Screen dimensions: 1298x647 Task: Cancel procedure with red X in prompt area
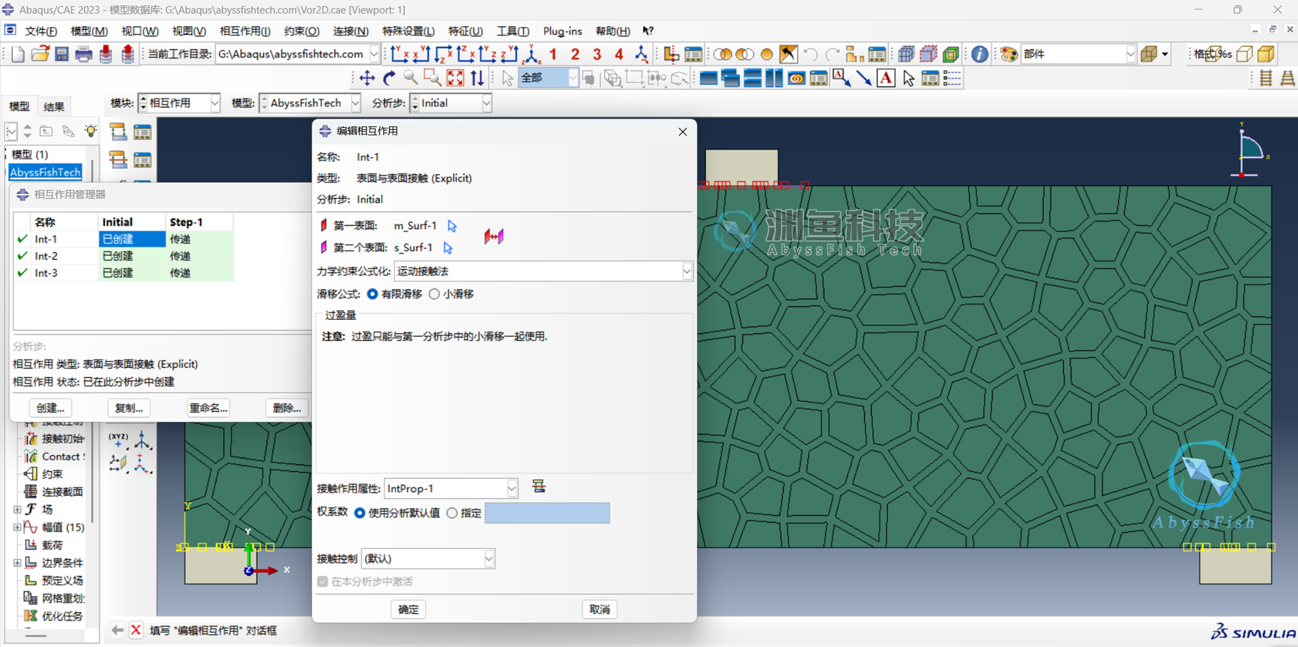click(136, 630)
